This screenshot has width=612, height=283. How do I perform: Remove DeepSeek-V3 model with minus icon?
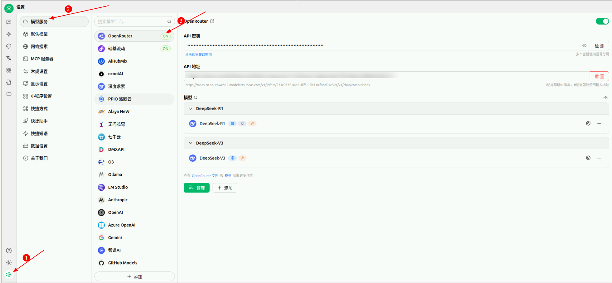click(x=599, y=158)
